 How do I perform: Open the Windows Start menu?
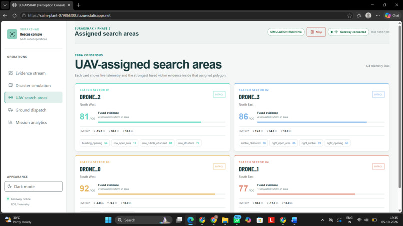point(108,220)
